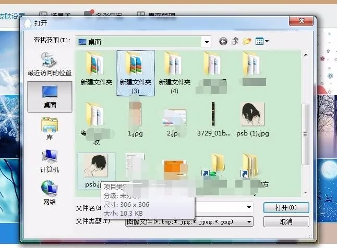Open 皮肤设置 in the background window

[12, 16]
